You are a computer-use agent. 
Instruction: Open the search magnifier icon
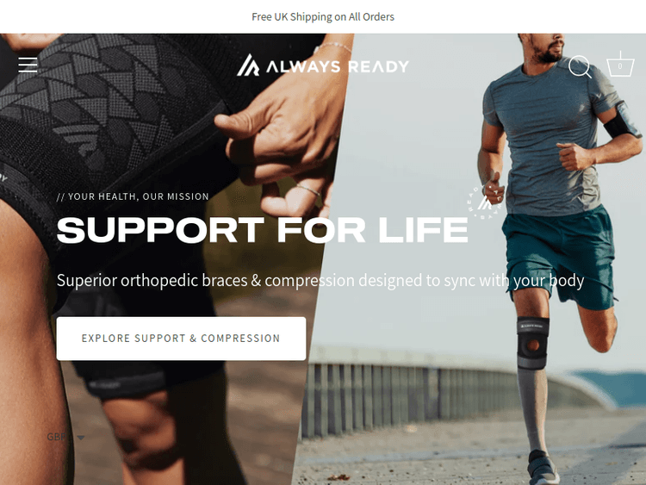pos(580,66)
